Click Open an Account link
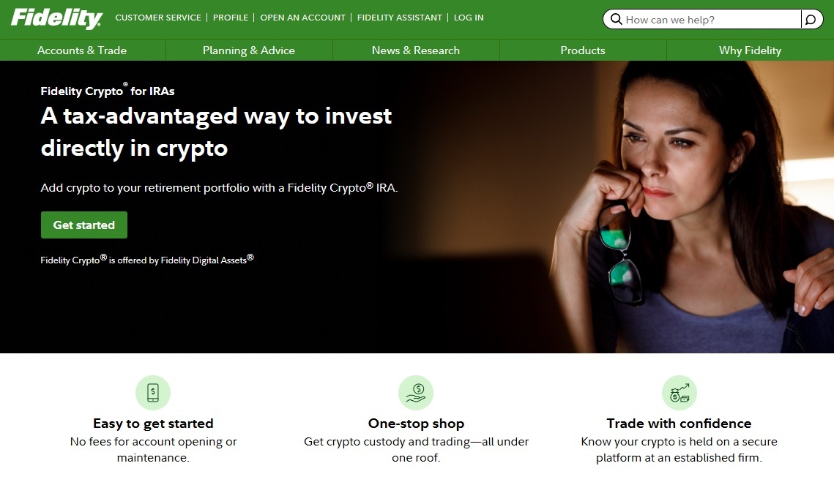This screenshot has width=834, height=504. 302,18
